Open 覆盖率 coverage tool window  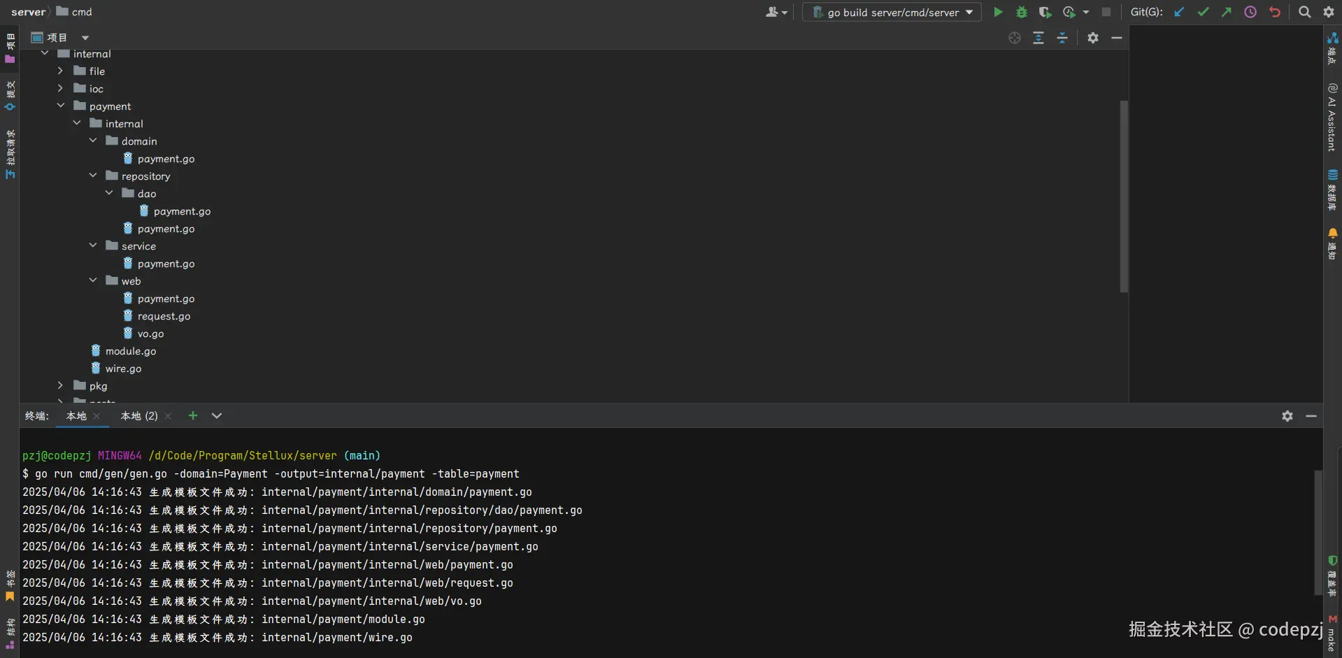pyautogui.click(x=1332, y=575)
